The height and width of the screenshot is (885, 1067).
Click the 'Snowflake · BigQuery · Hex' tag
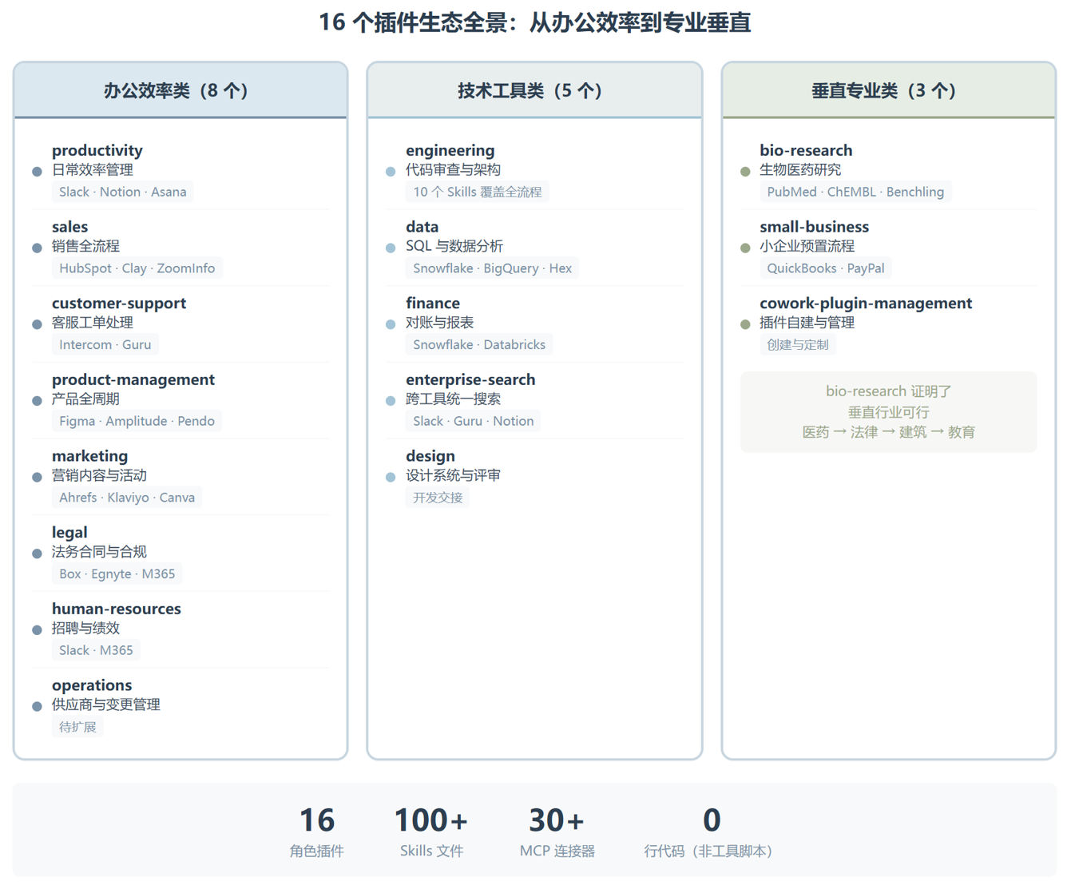tap(493, 268)
